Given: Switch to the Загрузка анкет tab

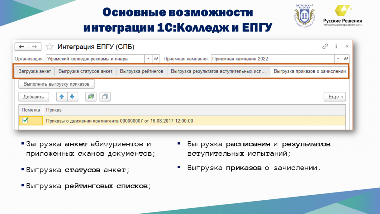Looking at the screenshot, I should [x=35, y=71].
